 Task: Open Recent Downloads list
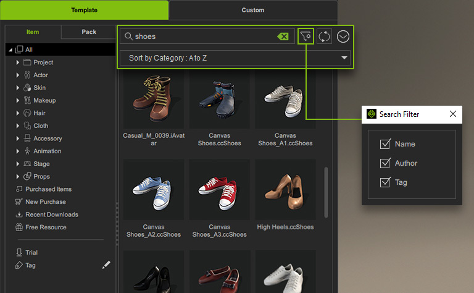click(x=51, y=214)
